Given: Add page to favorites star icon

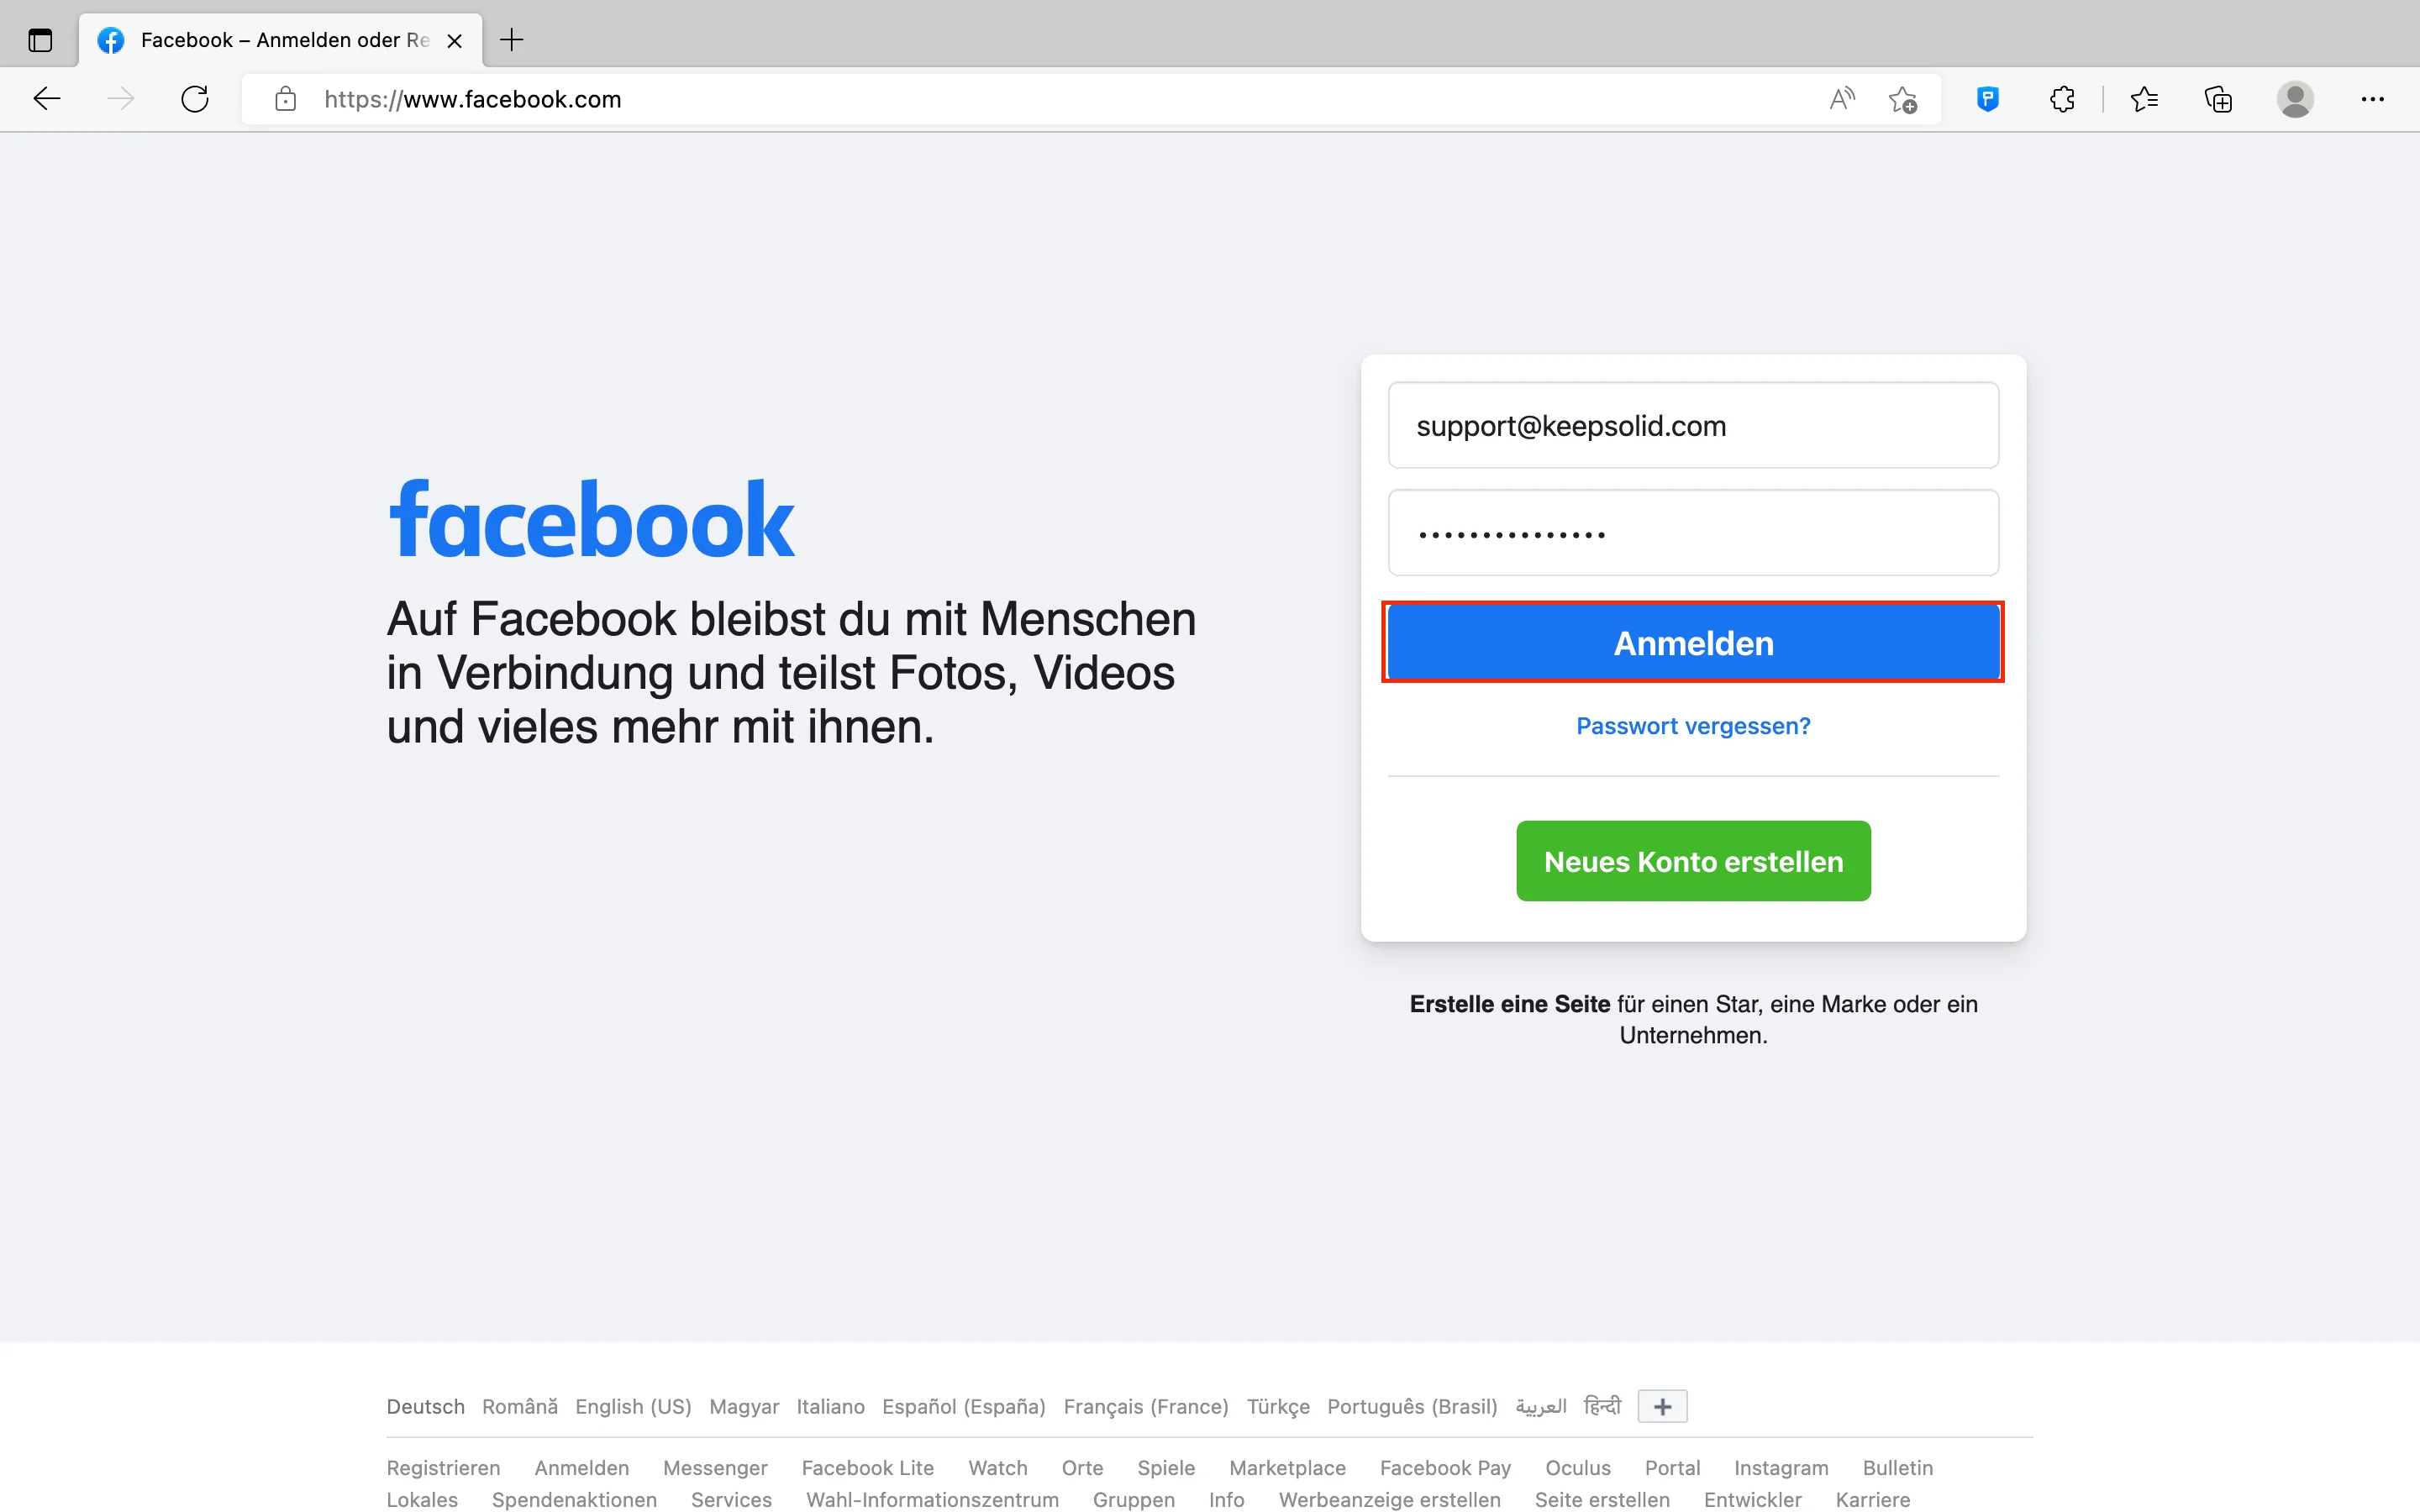Looking at the screenshot, I should (x=1902, y=99).
